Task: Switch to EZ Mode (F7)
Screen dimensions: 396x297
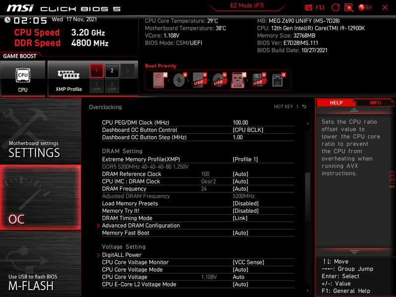Action: click(x=247, y=5)
